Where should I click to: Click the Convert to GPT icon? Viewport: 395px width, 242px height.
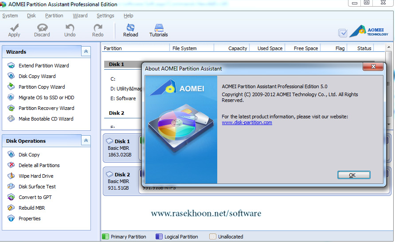11,197
